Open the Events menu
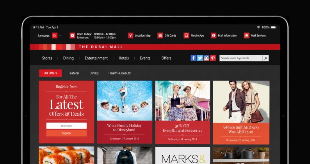The width and height of the screenshot is (310, 164). tap(145, 58)
